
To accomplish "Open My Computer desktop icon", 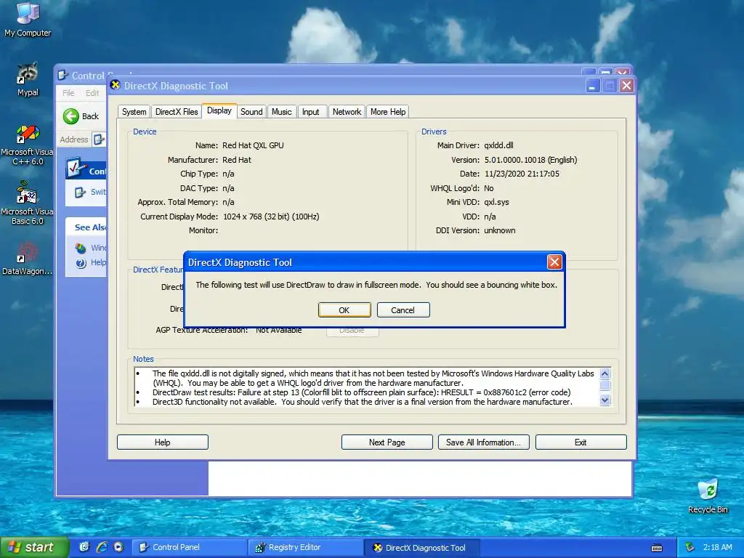I will point(28,20).
